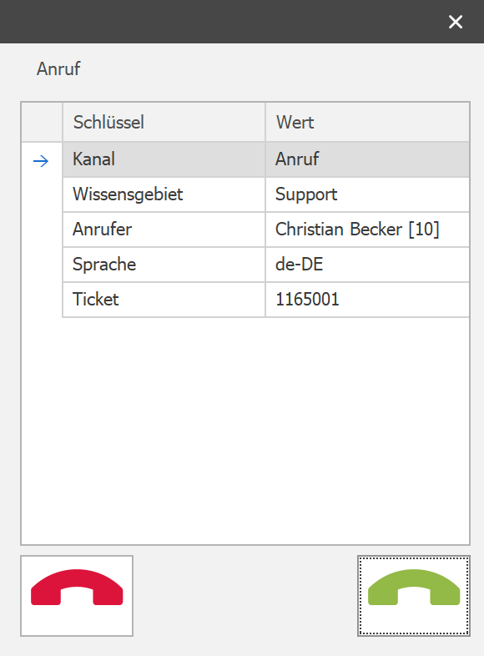
Task: Click the Christian Becker [10] value cell
Action: point(367,230)
